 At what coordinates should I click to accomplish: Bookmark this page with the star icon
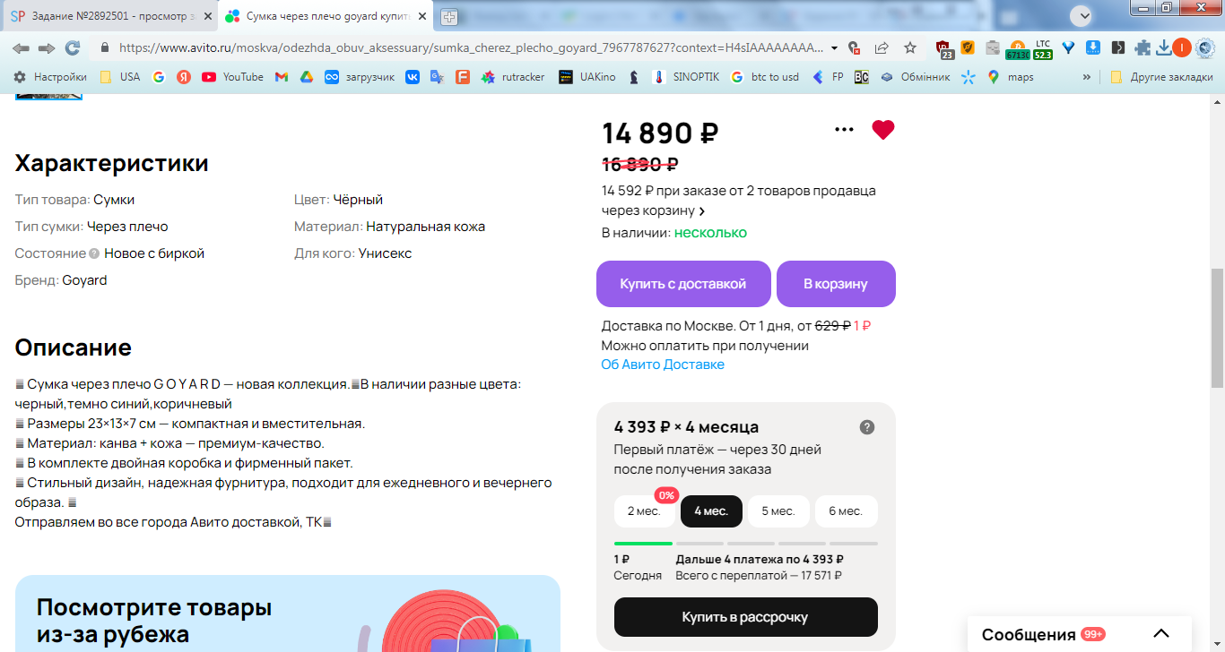pyautogui.click(x=910, y=47)
